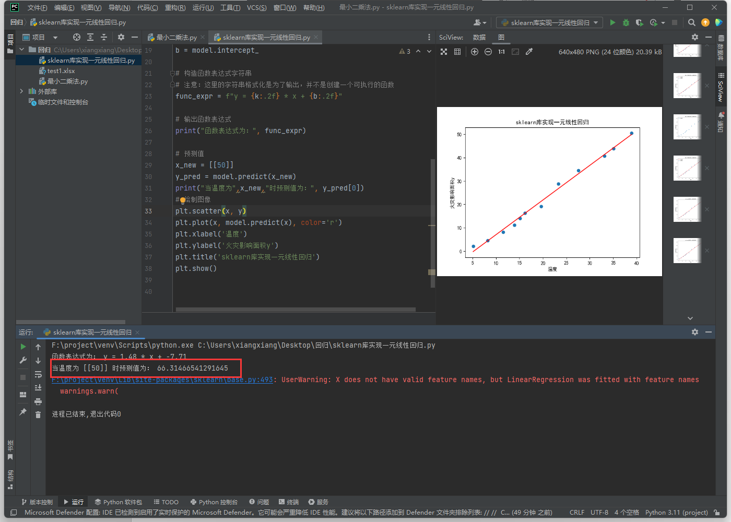
Task: Toggle grid display in SciView image toolbar
Action: [457, 52]
